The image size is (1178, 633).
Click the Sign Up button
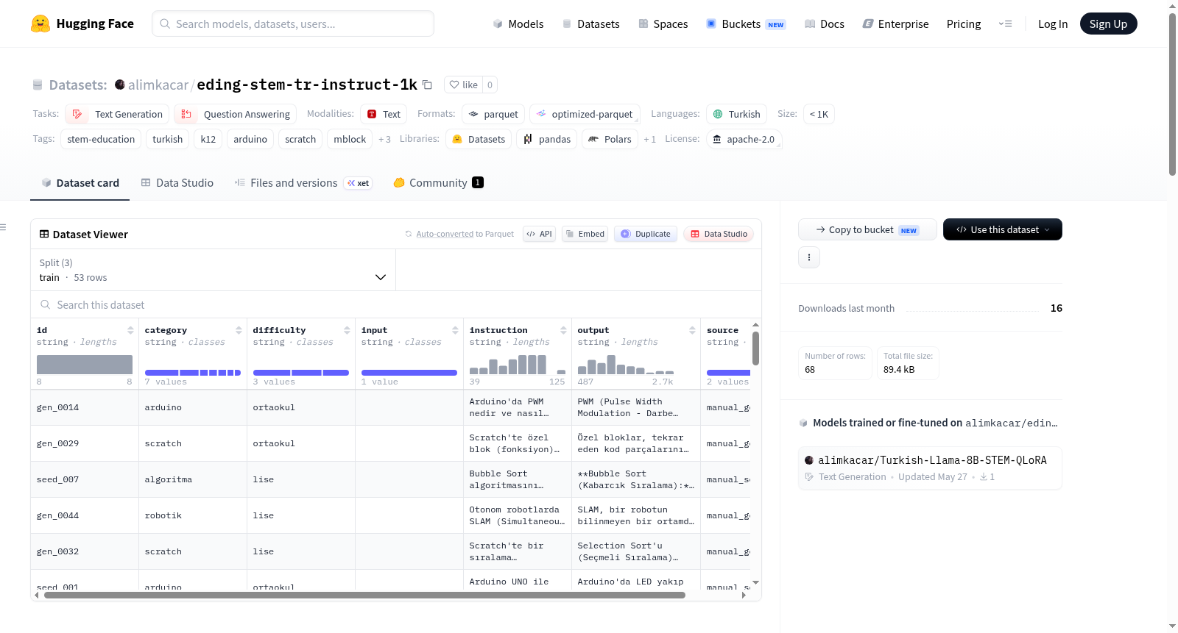[1108, 24]
